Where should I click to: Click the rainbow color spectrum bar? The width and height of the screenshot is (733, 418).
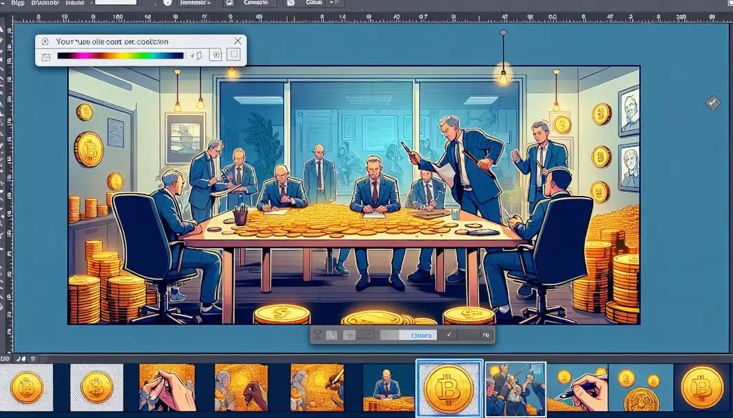pyautogui.click(x=120, y=56)
